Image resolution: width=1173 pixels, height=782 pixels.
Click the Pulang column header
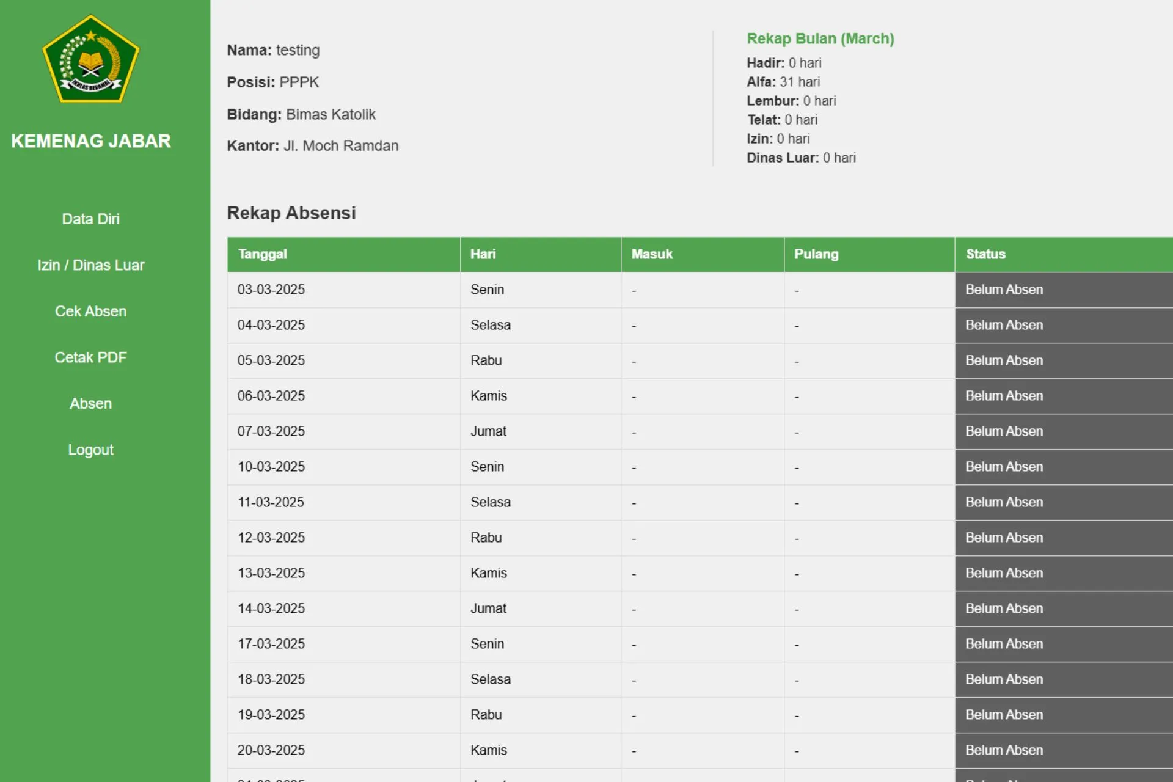point(816,254)
